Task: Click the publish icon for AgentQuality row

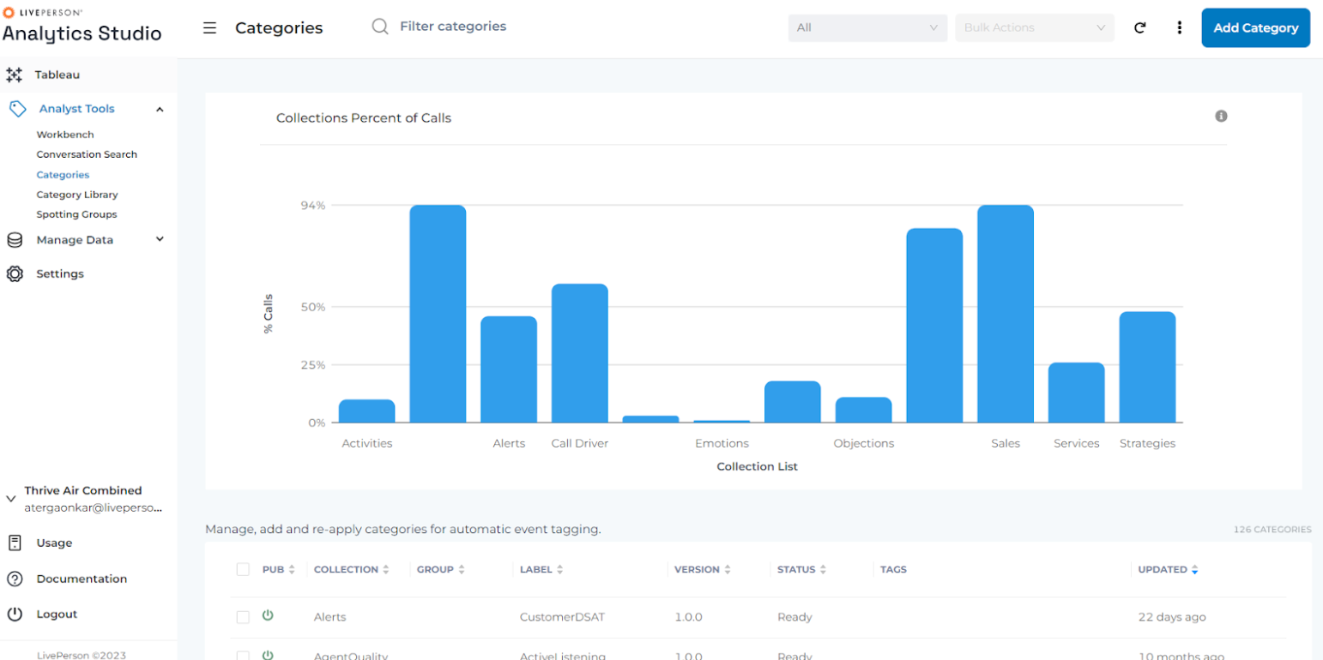Action: pos(268,655)
